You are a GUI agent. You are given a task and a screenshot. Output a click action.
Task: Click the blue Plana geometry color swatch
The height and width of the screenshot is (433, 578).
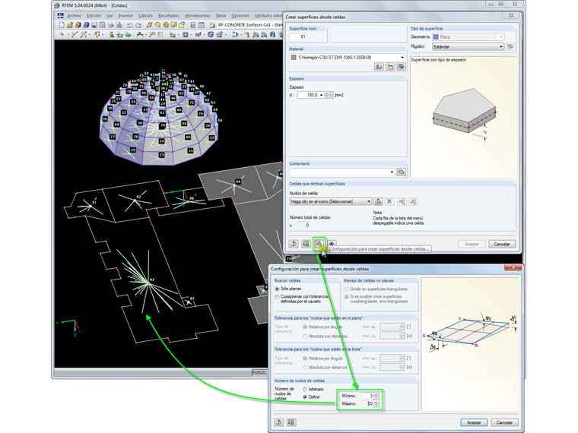point(436,36)
